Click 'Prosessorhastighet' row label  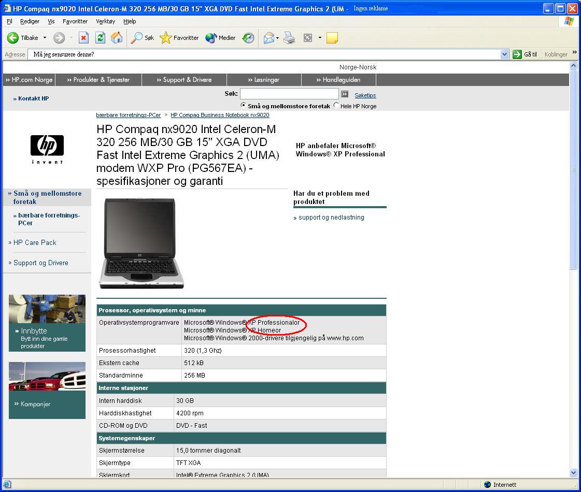click(x=127, y=351)
